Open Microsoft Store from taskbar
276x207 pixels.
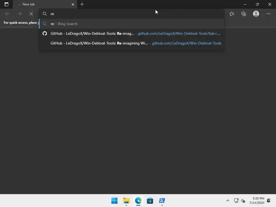(150, 201)
